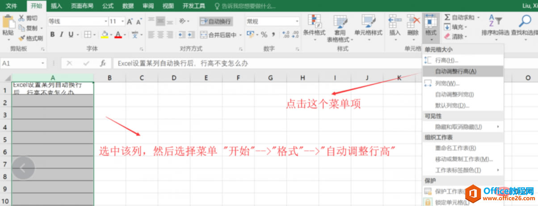Click the insert function fx icon
Image resolution: width=538 pixels, height=206 pixels.
pyautogui.click(x=103, y=63)
